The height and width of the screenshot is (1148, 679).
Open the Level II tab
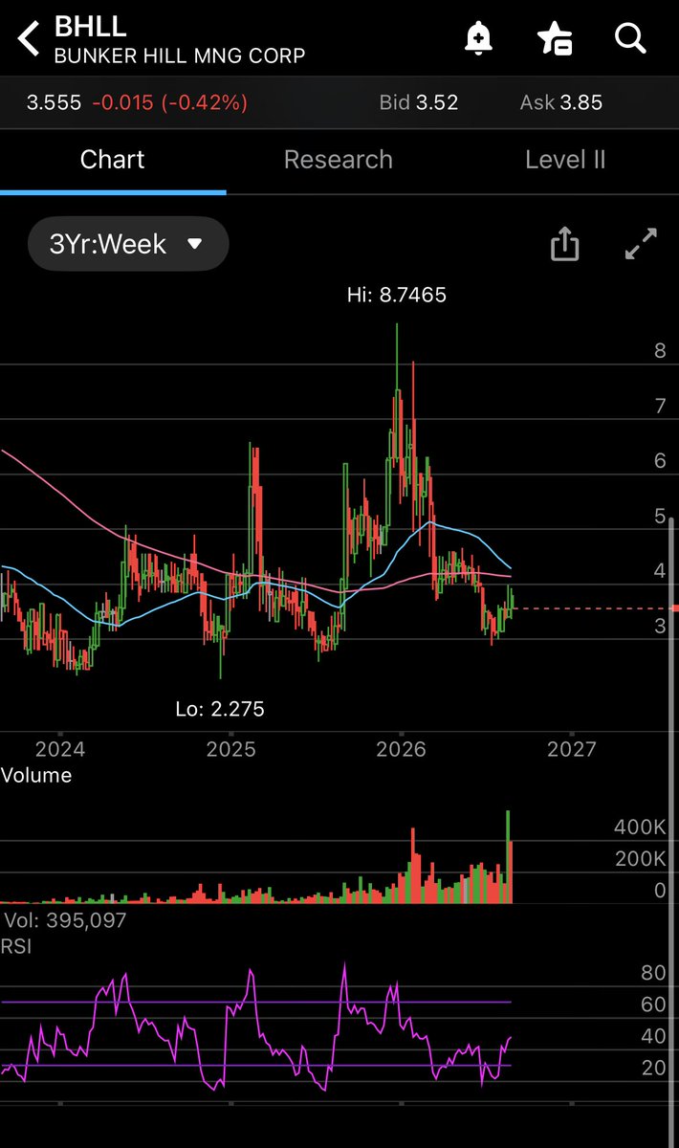565,160
